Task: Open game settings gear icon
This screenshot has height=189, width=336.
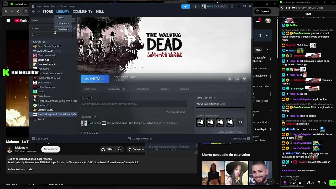Action: (230, 79)
